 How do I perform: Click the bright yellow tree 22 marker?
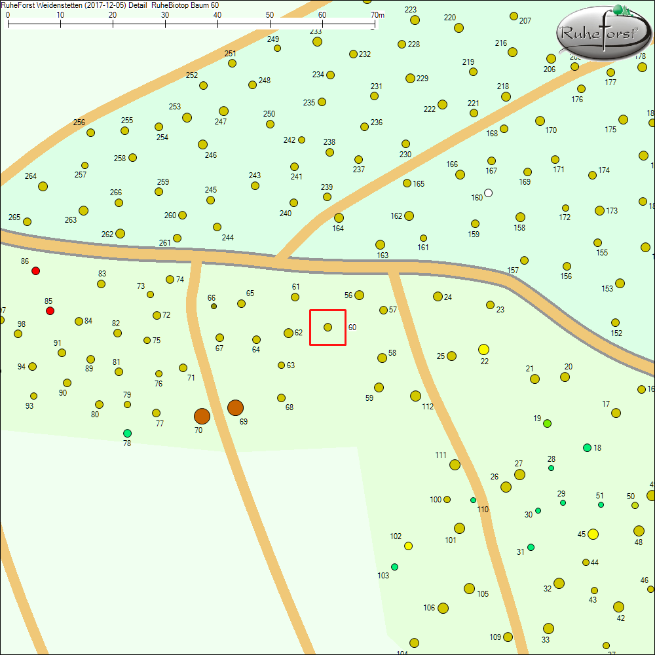pyautogui.click(x=484, y=349)
